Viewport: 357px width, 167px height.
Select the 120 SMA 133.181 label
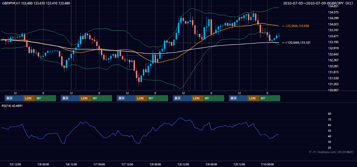point(296,43)
